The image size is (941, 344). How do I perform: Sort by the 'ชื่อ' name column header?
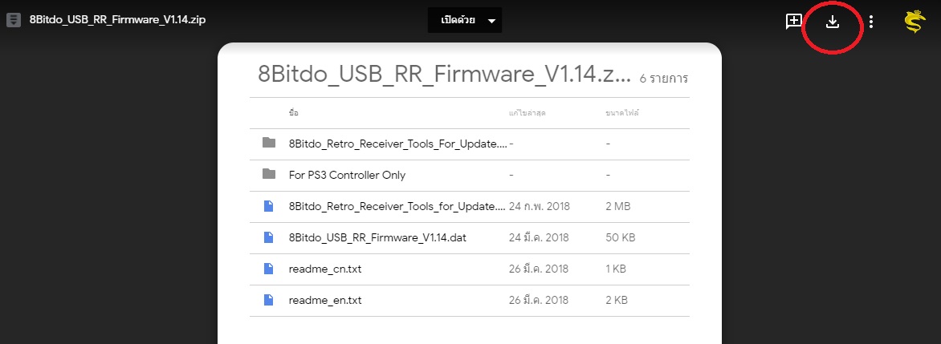(294, 113)
